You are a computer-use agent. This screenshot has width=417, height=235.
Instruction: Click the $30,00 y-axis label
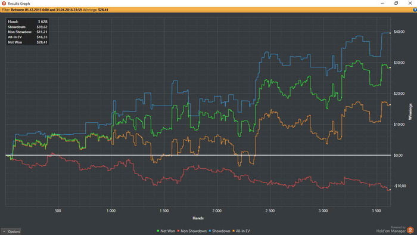click(399, 63)
